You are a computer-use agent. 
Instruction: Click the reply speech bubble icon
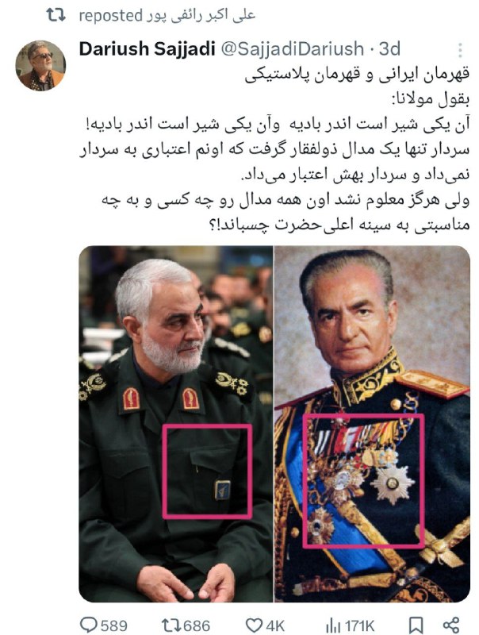[x=89, y=624]
